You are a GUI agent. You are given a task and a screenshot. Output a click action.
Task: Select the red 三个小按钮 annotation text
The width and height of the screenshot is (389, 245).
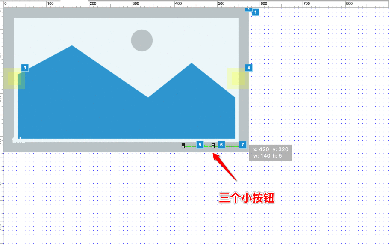[247, 198]
